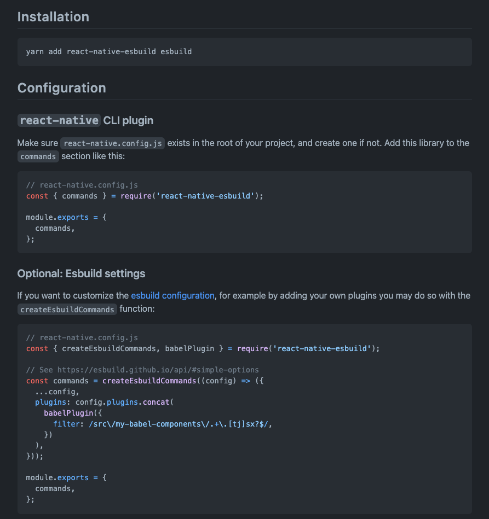Click the esbuild.github.io comment URL
489x519 pixels.
point(158,370)
